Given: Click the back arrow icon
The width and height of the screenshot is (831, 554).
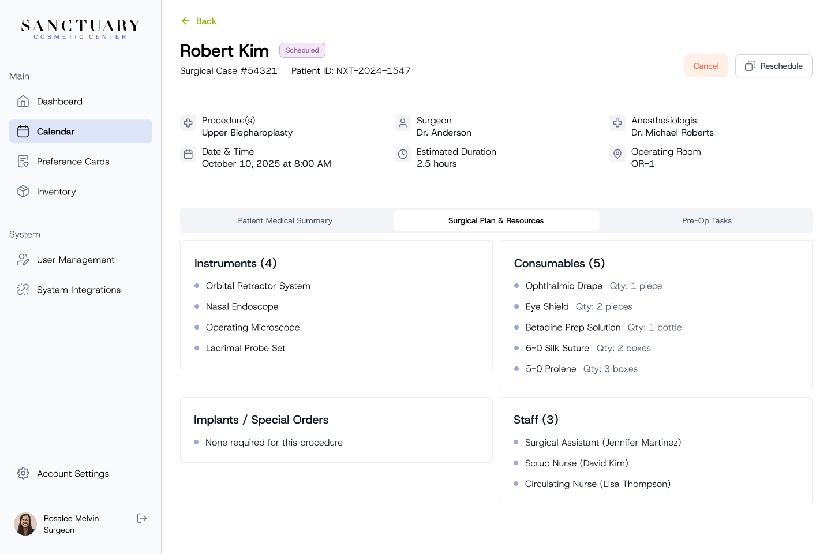Looking at the screenshot, I should [x=186, y=21].
